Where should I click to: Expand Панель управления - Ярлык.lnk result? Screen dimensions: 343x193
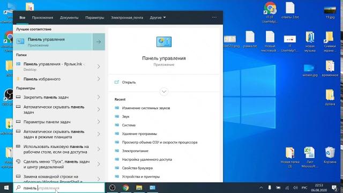click(99, 66)
